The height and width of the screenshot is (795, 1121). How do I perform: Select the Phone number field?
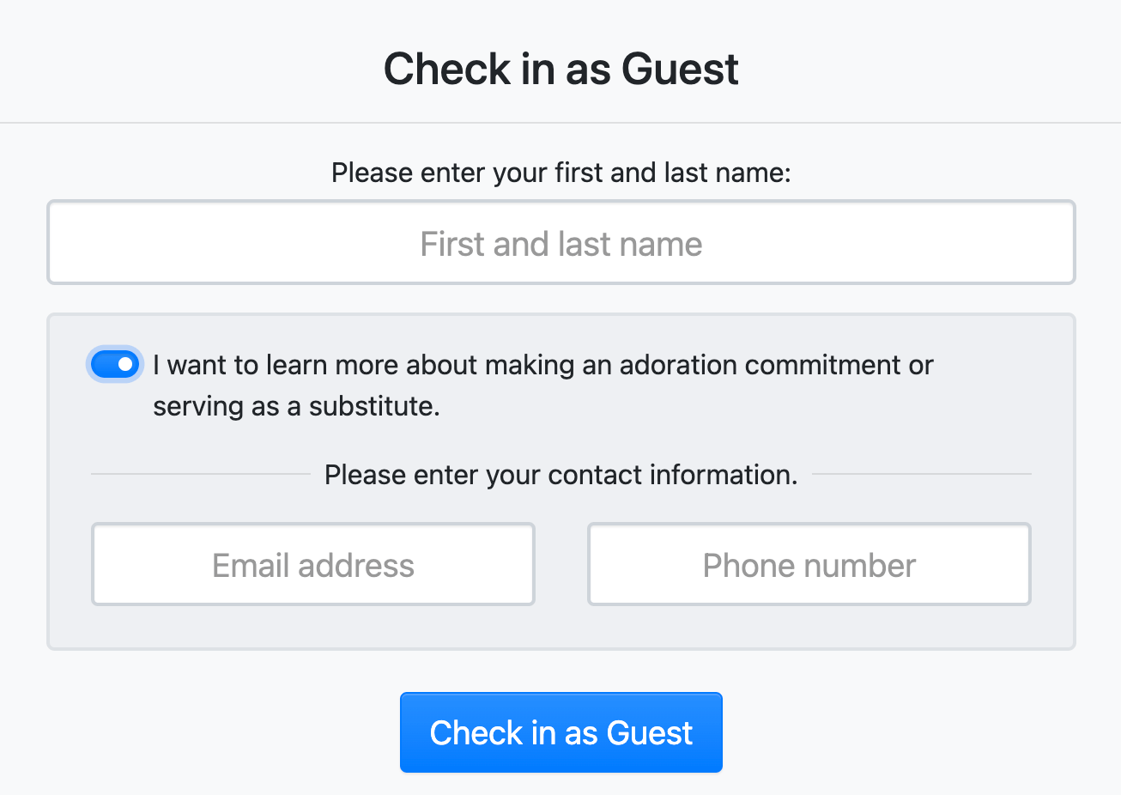click(x=809, y=565)
